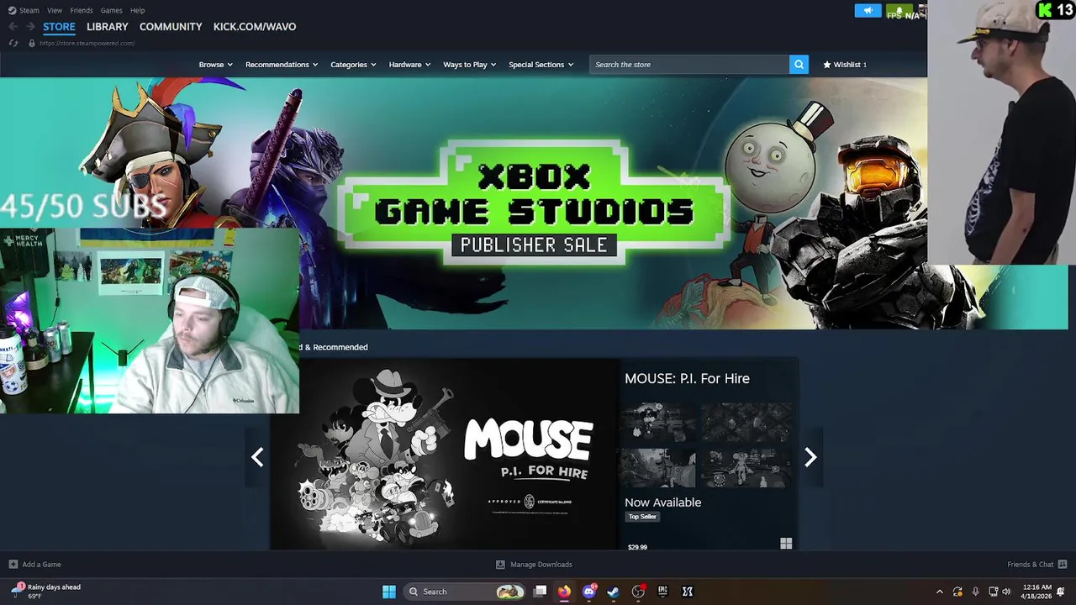Show hidden system tray icons
The image size is (1076, 605).
[940, 592]
